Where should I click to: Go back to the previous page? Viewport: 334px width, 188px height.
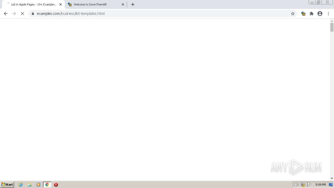pos(6,14)
